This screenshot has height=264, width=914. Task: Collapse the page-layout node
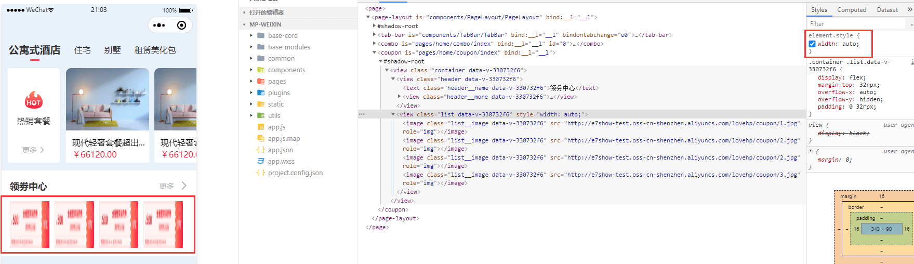coord(368,17)
